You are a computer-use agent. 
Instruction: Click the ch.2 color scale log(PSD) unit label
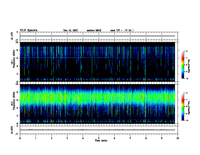(189, 108)
